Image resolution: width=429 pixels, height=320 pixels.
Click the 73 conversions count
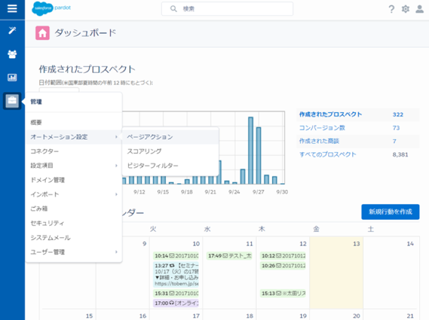[396, 128]
